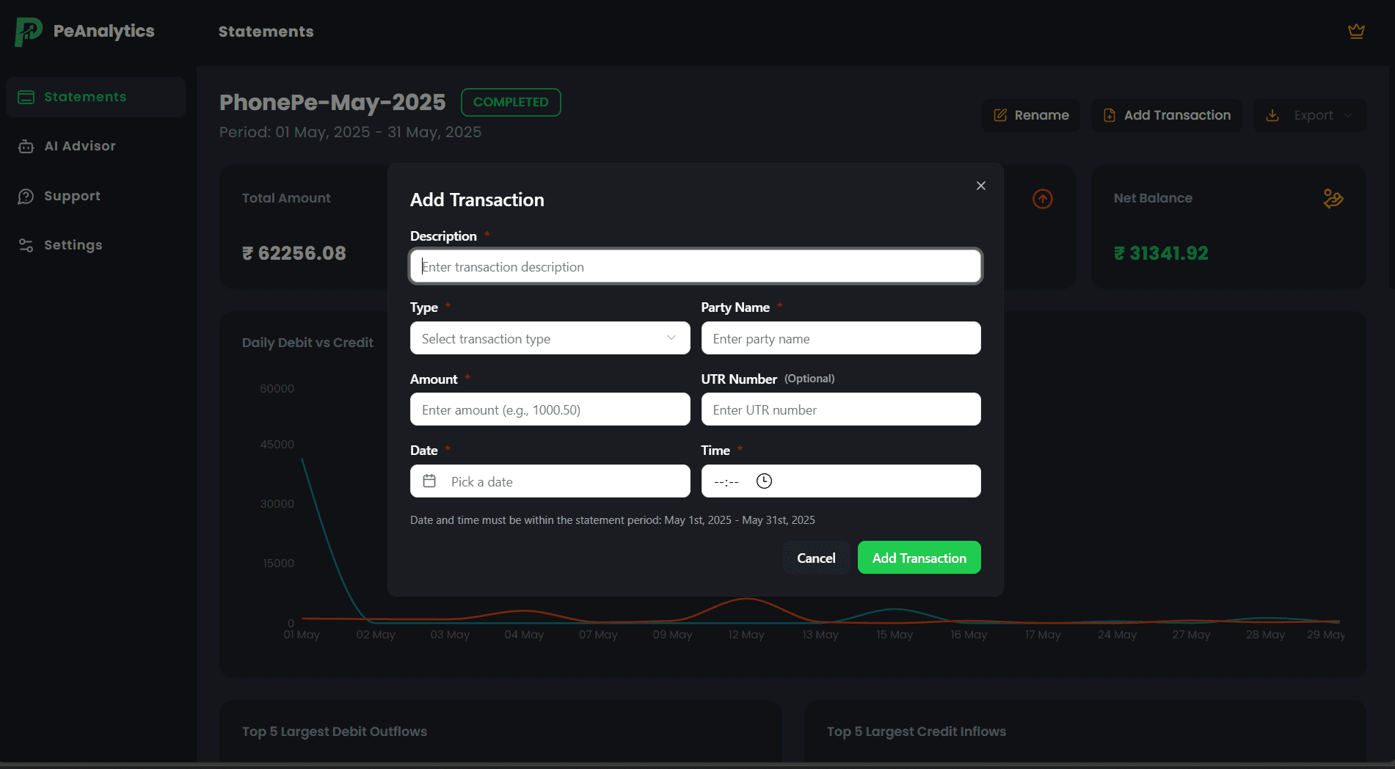Open the date picker showing Pick a date

click(549, 481)
